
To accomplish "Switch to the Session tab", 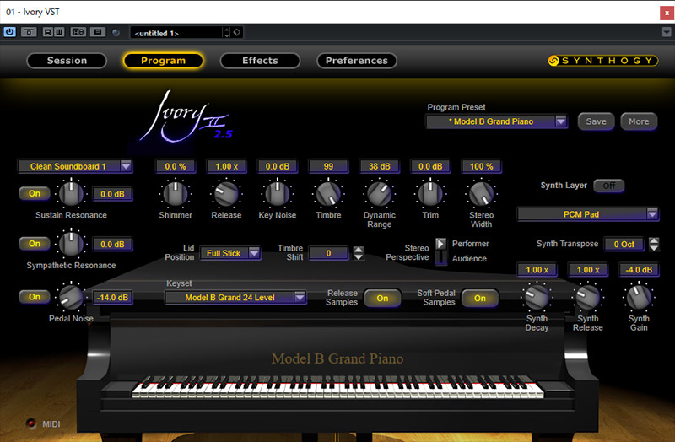I will pyautogui.click(x=67, y=61).
